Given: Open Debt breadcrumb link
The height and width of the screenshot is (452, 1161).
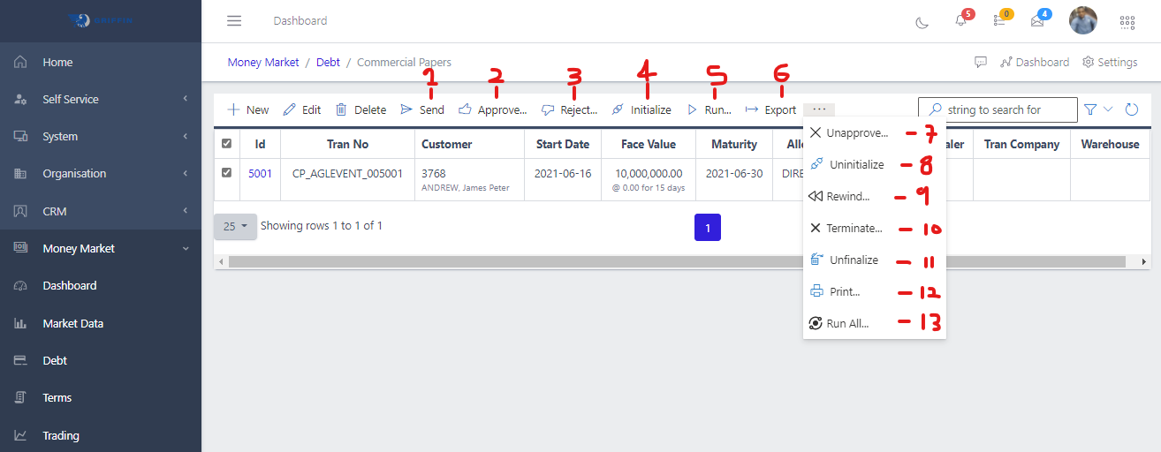Looking at the screenshot, I should pos(328,63).
